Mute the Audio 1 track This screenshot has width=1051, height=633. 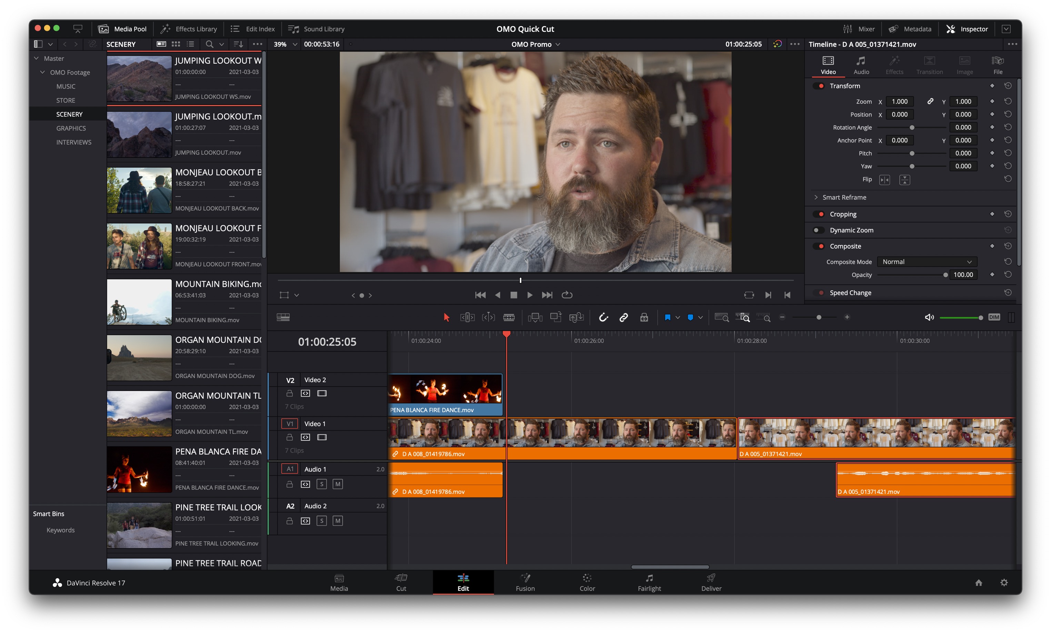tap(337, 484)
